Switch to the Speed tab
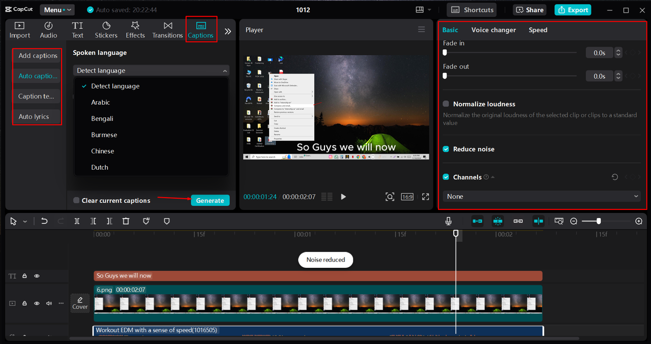This screenshot has width=651, height=344. pyautogui.click(x=538, y=30)
